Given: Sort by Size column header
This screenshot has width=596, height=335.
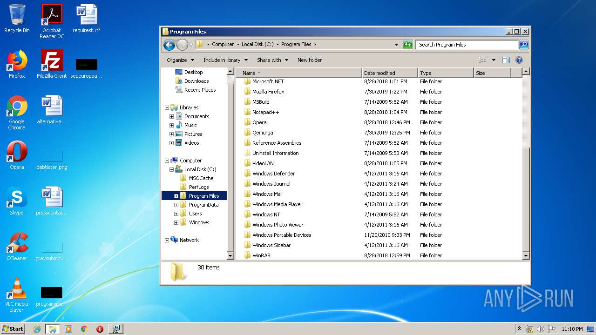Looking at the screenshot, I should 492,73.
